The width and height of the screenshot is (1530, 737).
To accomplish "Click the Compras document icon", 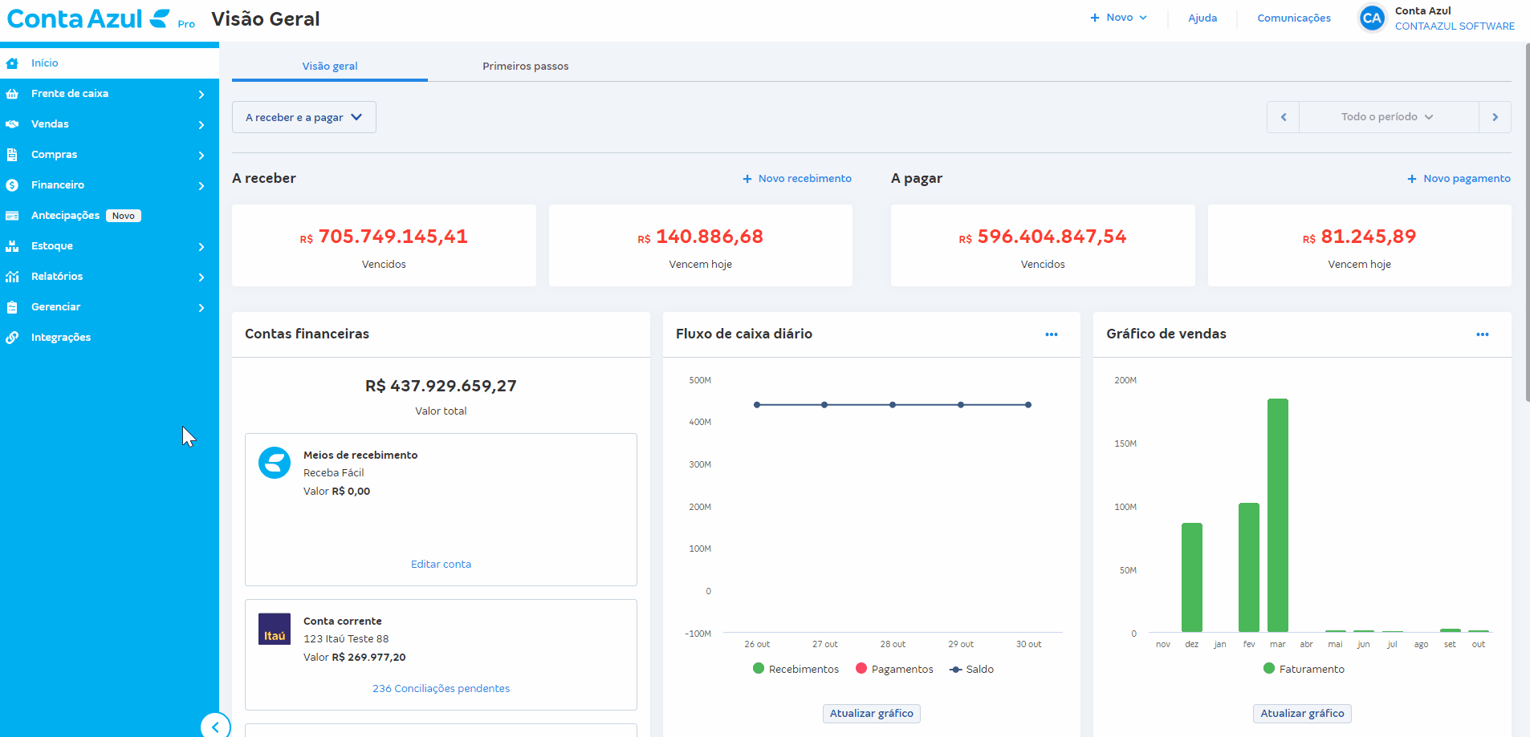I will (12, 155).
